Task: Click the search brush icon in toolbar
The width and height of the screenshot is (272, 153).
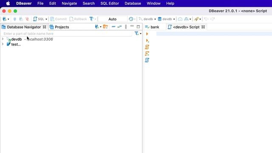Action: pos(196,19)
